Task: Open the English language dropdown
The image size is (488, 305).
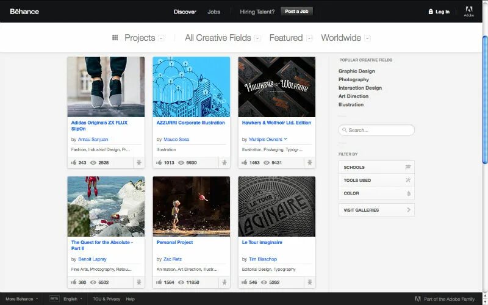Action: (x=73, y=299)
